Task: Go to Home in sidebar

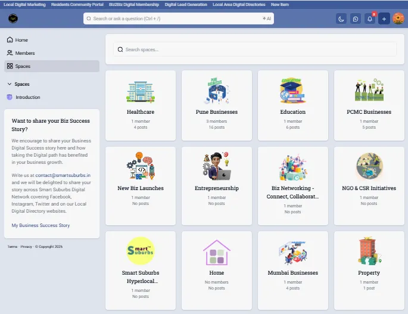Action: click(x=21, y=40)
